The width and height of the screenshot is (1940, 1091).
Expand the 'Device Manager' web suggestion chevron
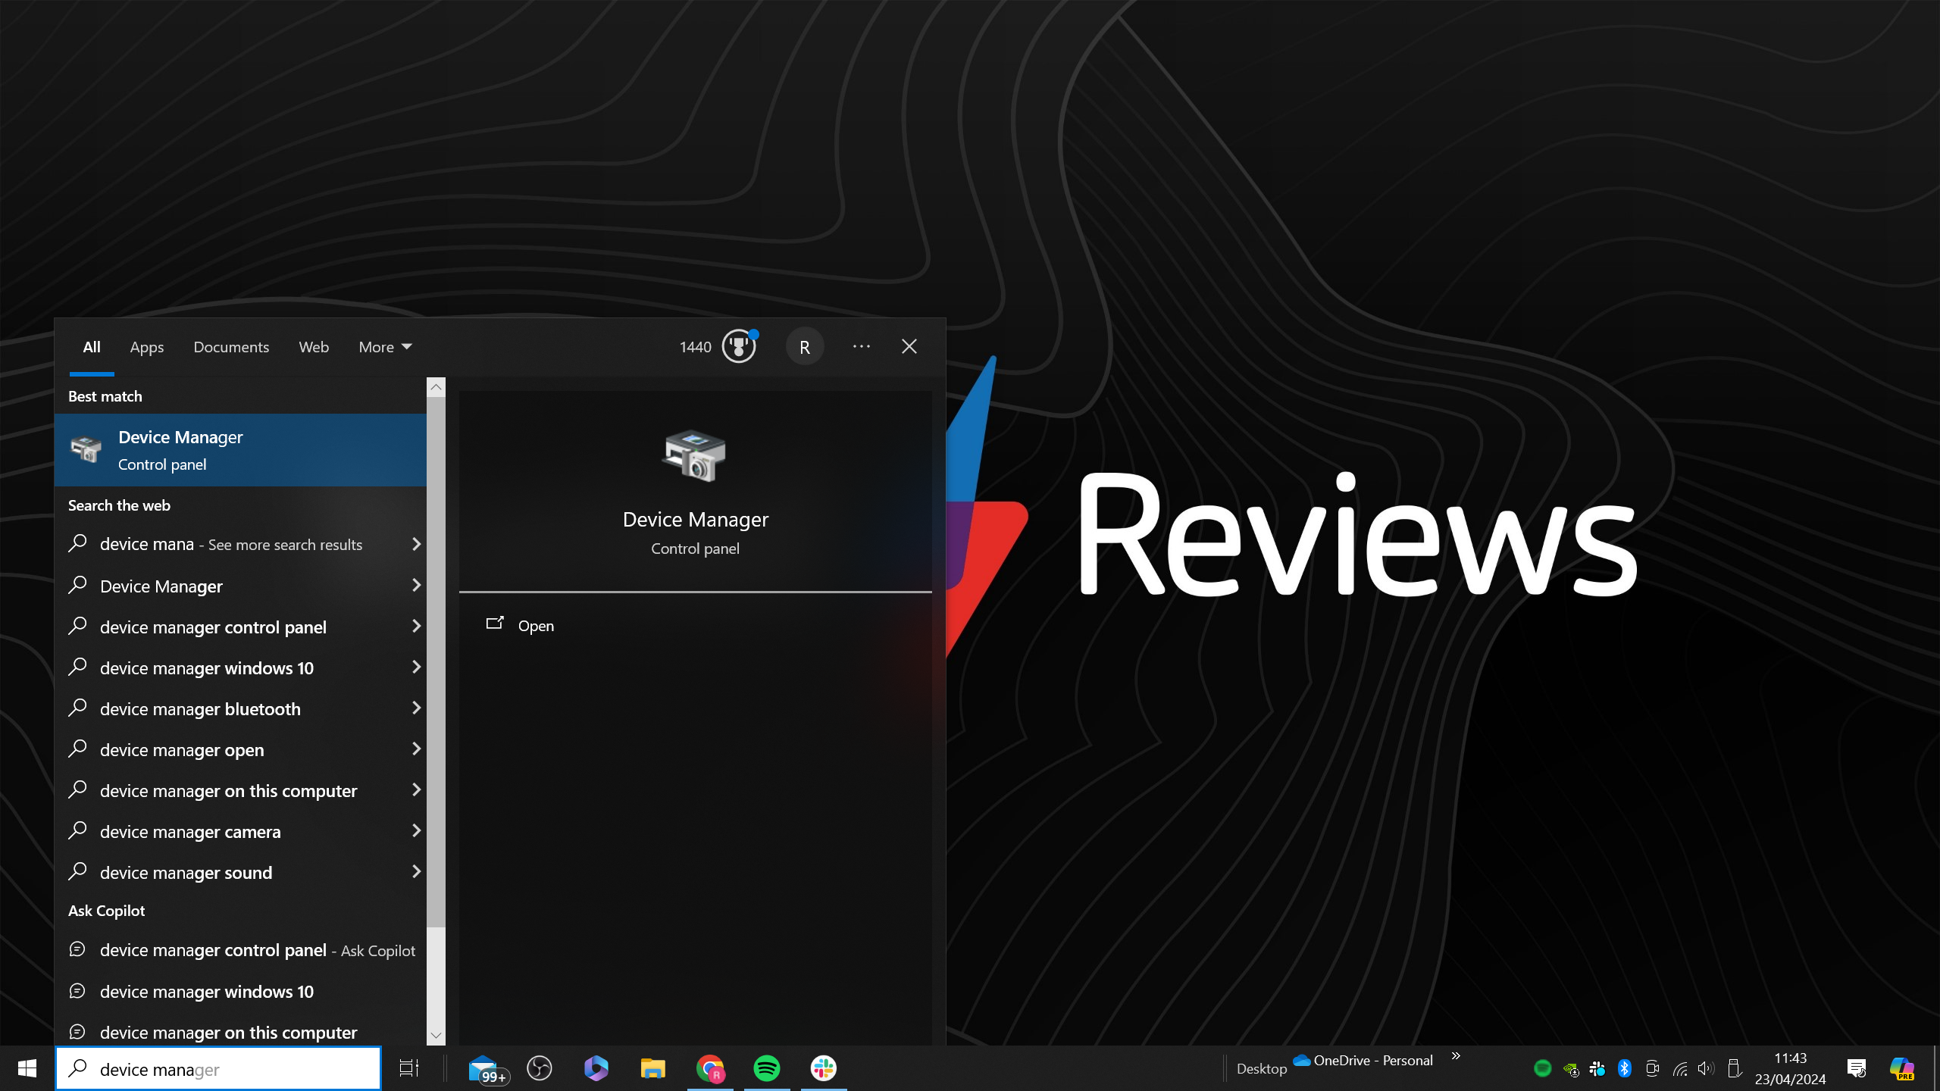pos(415,585)
